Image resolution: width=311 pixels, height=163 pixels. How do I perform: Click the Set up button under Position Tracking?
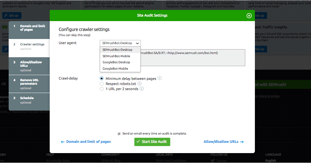coord(12,15)
